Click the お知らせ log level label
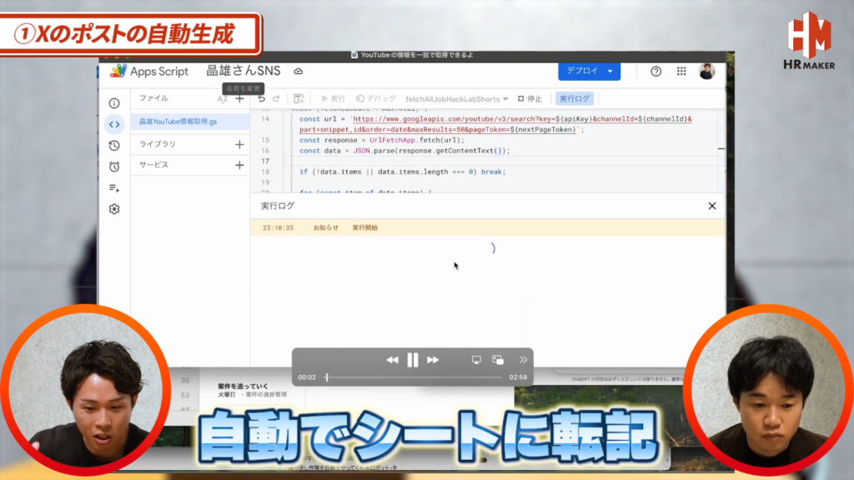854x480 pixels. click(326, 227)
